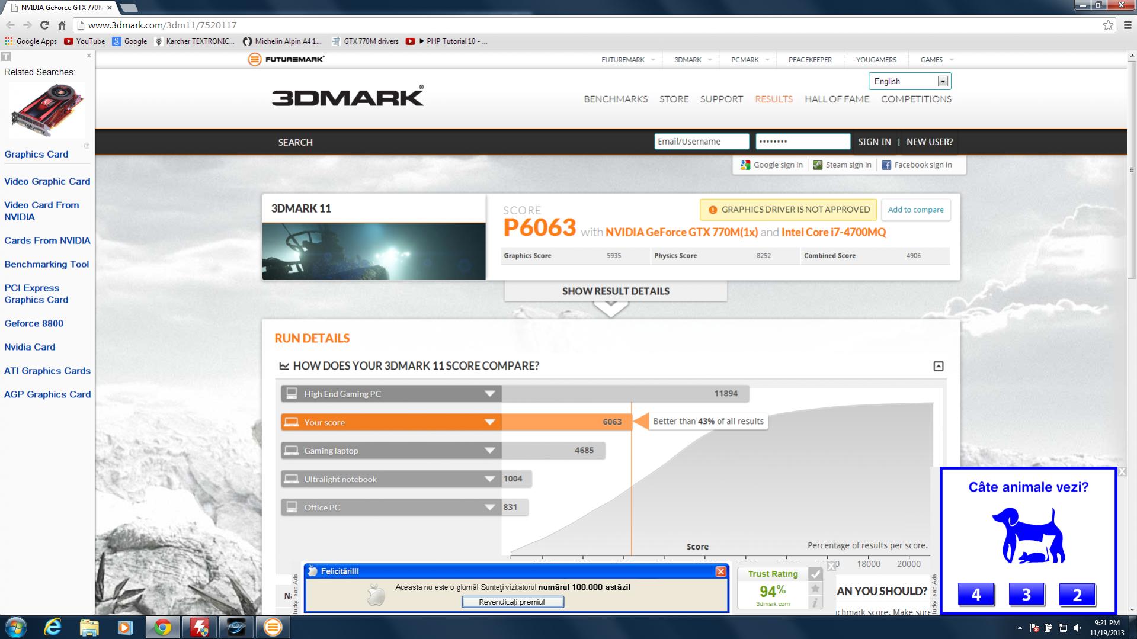Viewport: 1137px width, 639px height.
Task: Click Trust Rating star icon
Action: (x=815, y=588)
